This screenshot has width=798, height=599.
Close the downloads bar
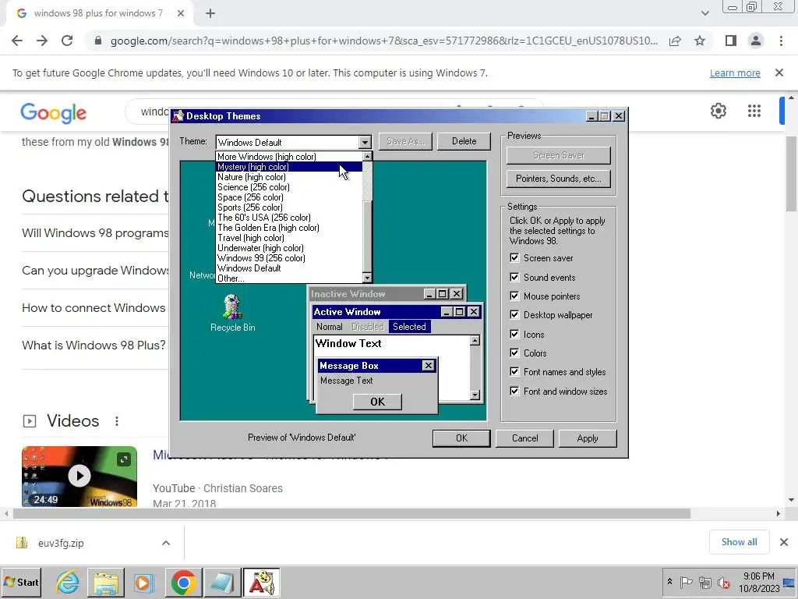(784, 542)
